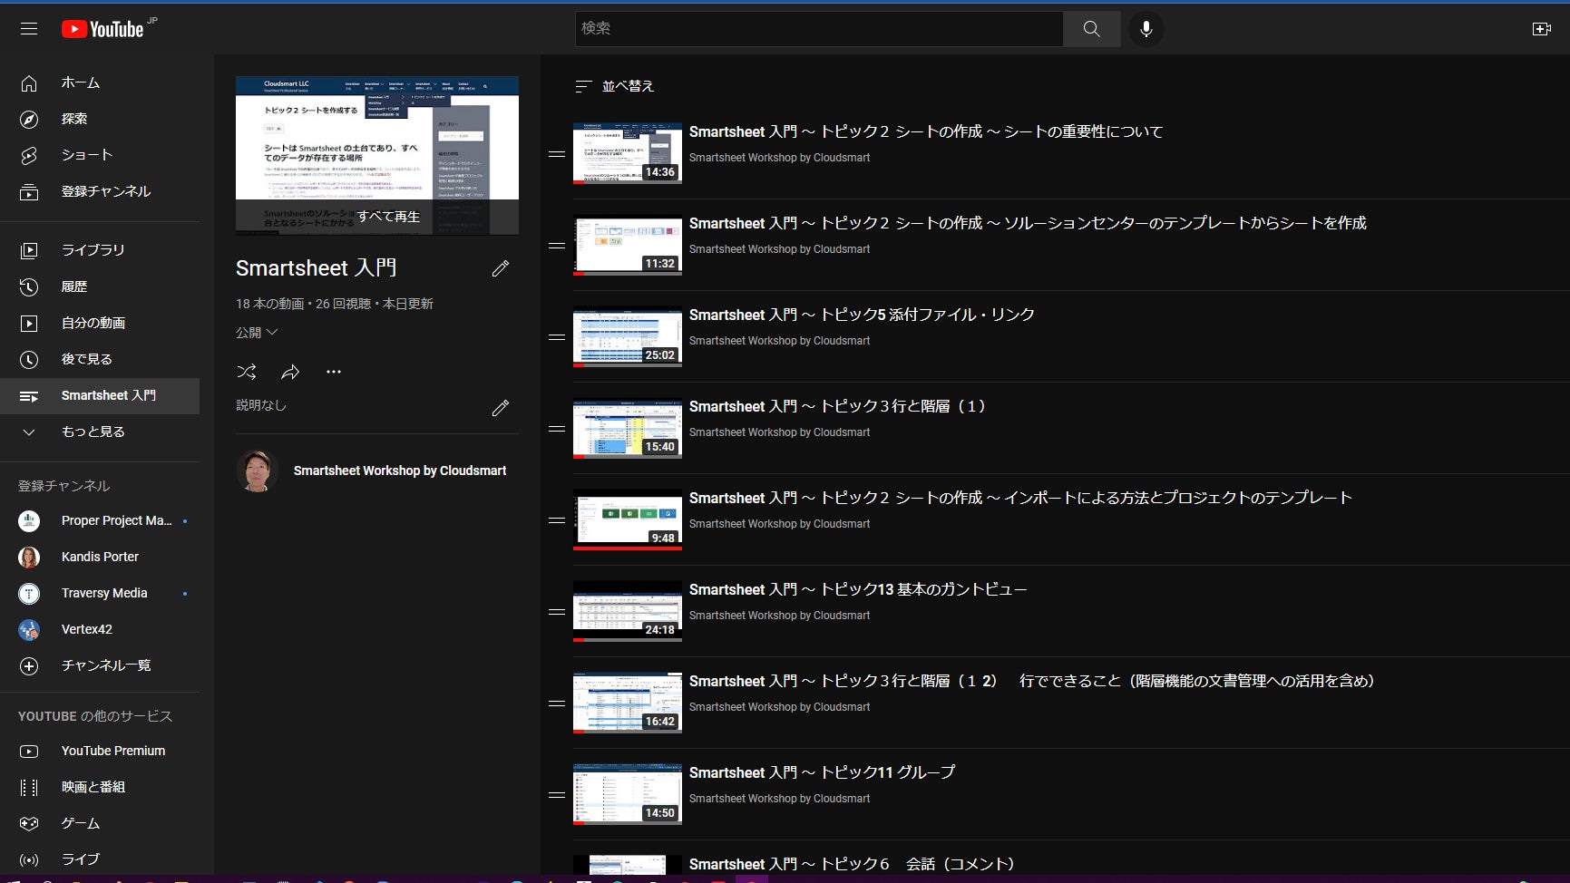Open 自分の動画 in the sidebar
The height and width of the screenshot is (883, 1570).
coord(100,323)
